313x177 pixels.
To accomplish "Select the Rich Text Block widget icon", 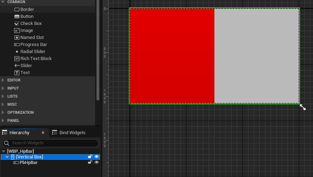I will (17, 59).
